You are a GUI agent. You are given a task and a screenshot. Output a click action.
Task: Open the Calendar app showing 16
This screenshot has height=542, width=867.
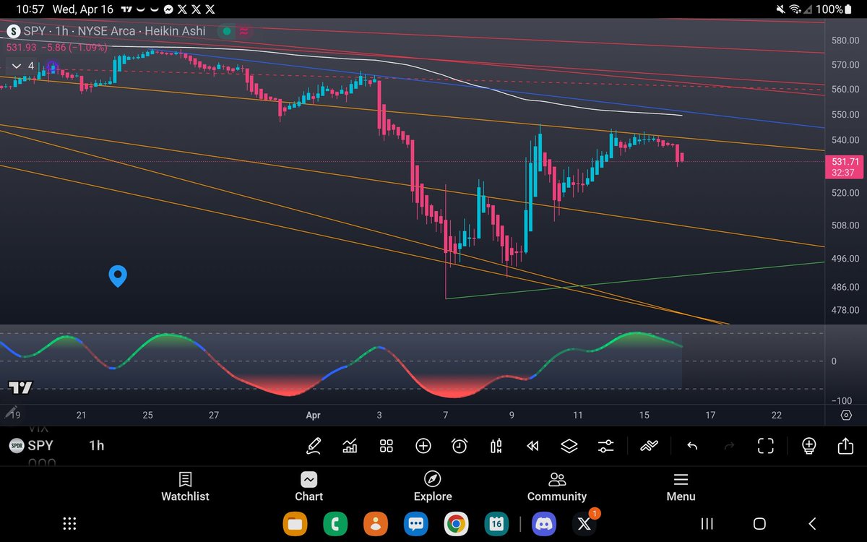point(496,524)
